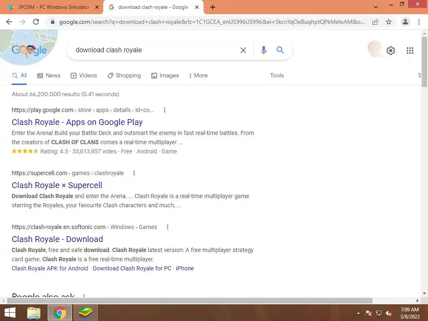
Task: Open Clash Royale × Supercell link
Action: pos(57,185)
